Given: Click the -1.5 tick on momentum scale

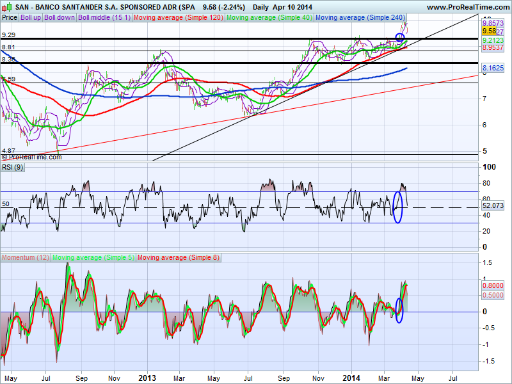Looking at the screenshot, I should click(x=488, y=361).
